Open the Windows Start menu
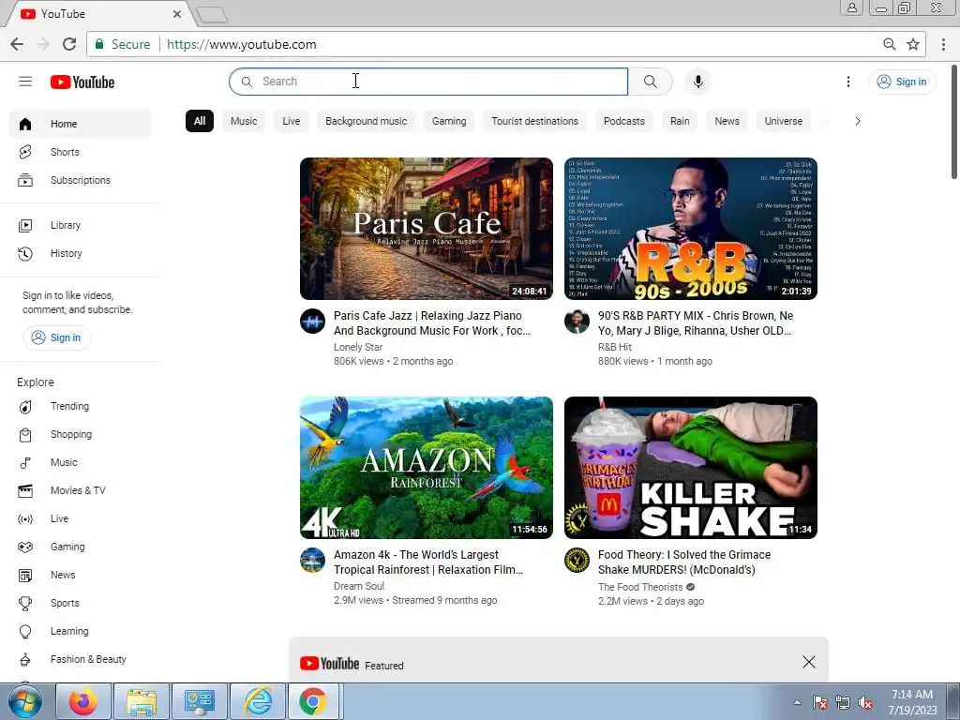The width and height of the screenshot is (960, 720). (x=25, y=701)
